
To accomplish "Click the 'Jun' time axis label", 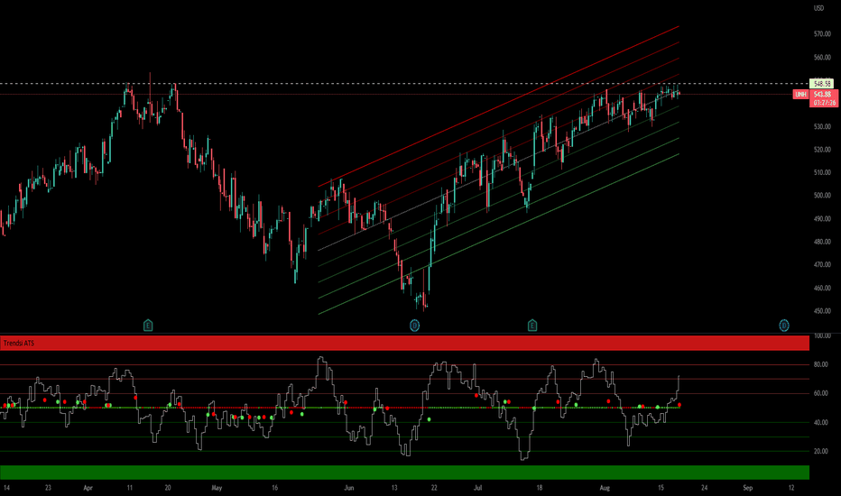I will coord(349,488).
